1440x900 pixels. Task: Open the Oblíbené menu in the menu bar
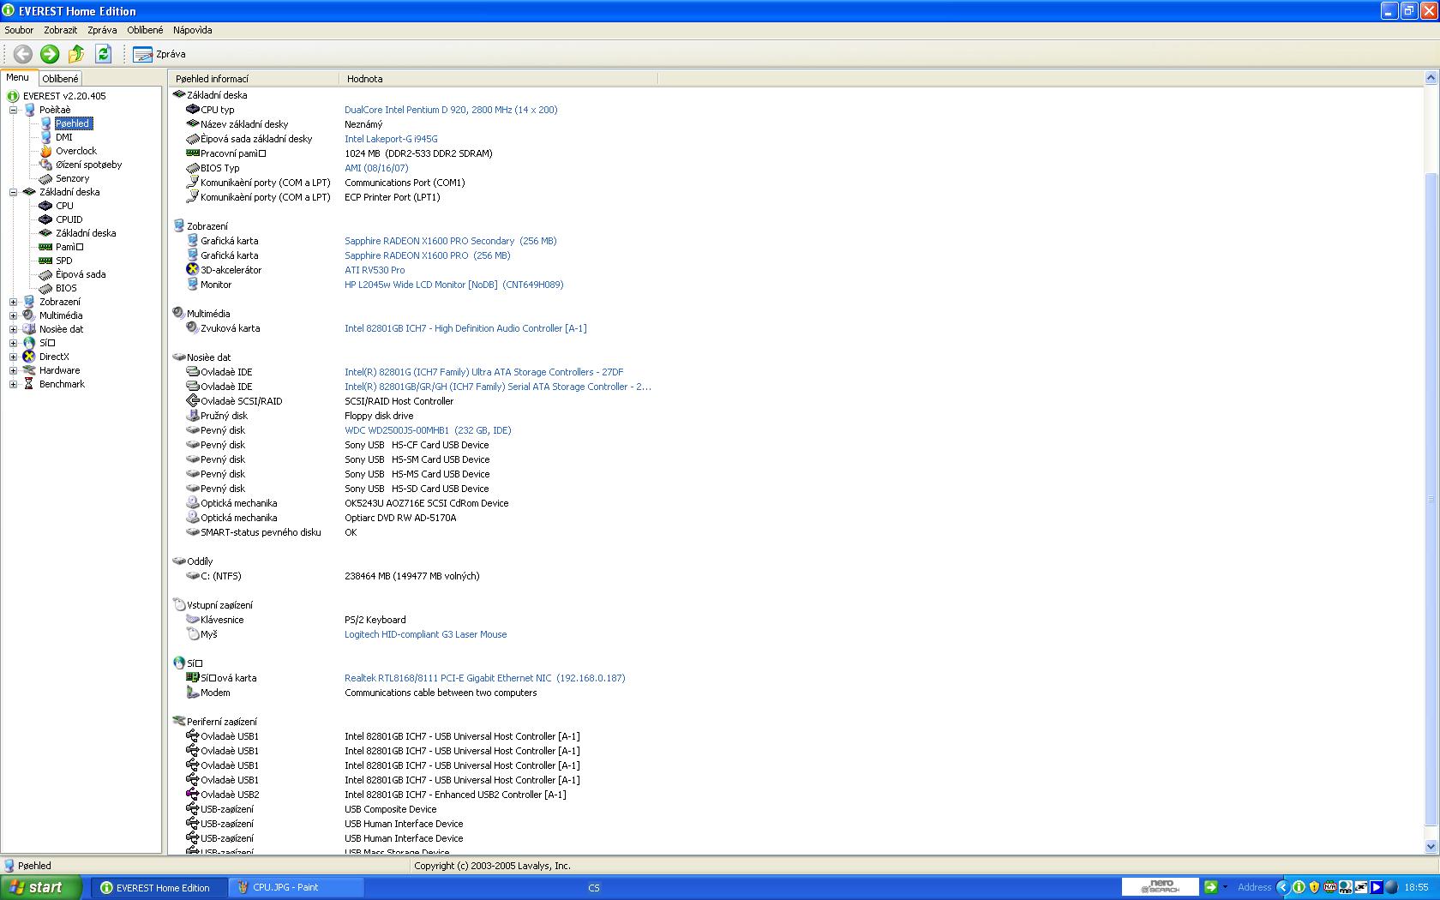(x=145, y=30)
